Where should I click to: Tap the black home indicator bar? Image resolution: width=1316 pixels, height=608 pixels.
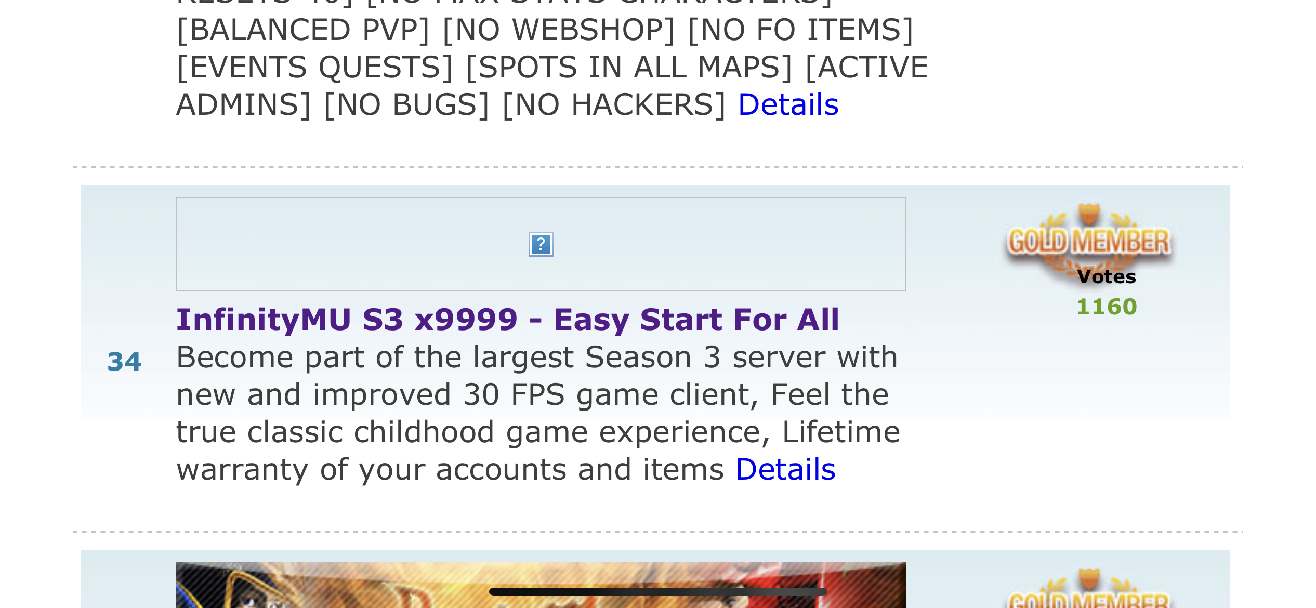(x=658, y=591)
